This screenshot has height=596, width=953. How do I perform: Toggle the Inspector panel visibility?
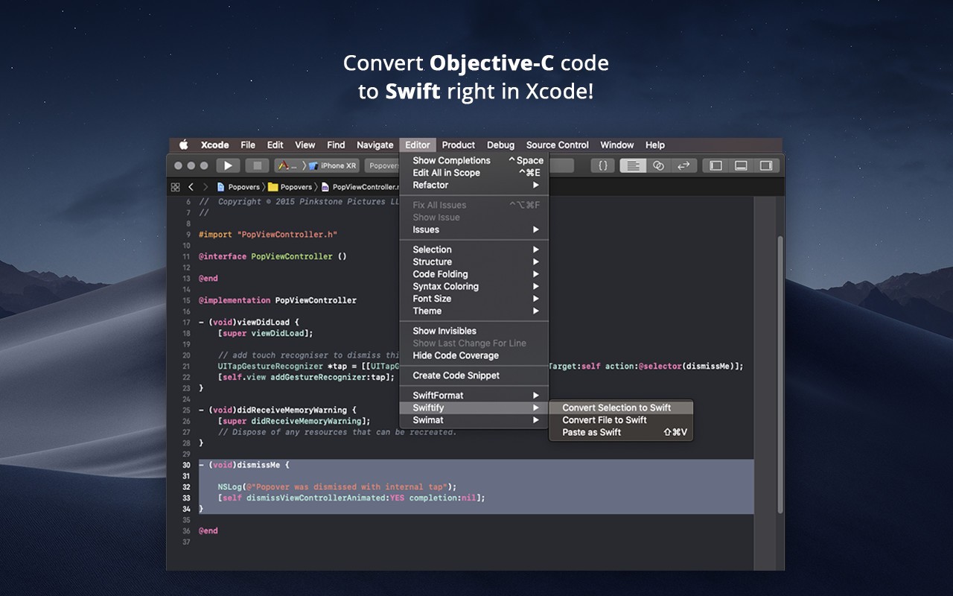(766, 165)
